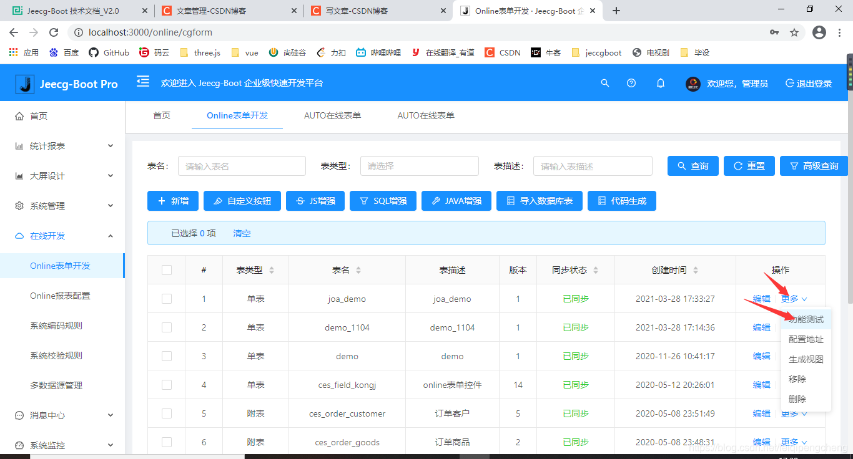
Task: Click the 导入数据库表 button
Action: click(540, 201)
